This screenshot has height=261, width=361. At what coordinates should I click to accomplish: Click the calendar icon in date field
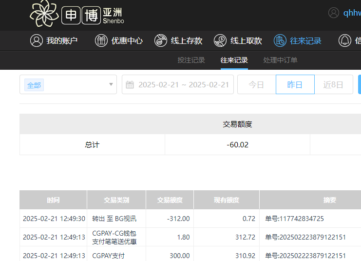[130, 85]
